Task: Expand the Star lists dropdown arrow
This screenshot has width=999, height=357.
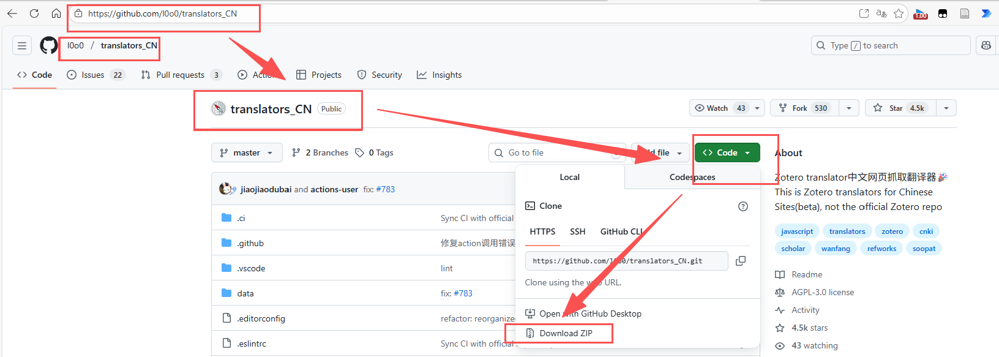Action: [x=946, y=108]
